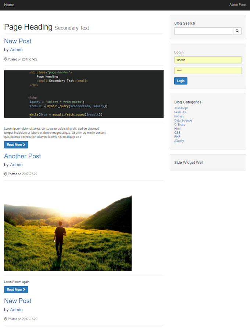Click the Blog Categories heading
Viewport: 250px width, 330px height.
[187, 102]
